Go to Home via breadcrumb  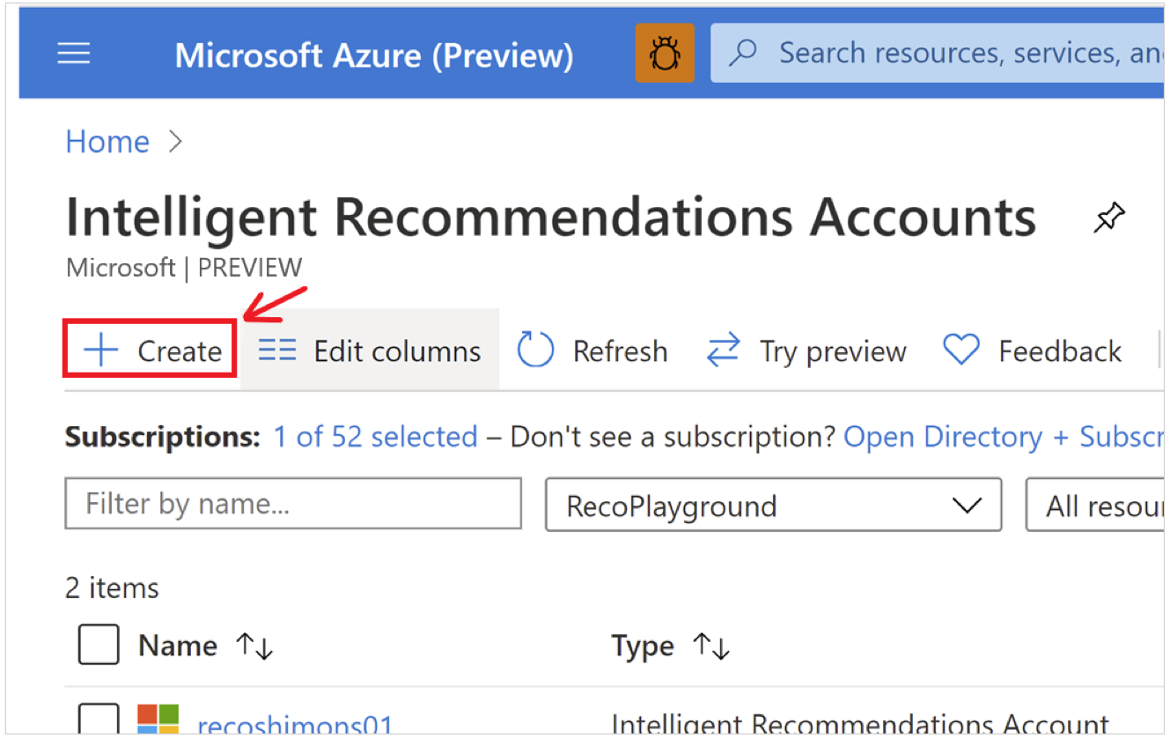click(107, 141)
